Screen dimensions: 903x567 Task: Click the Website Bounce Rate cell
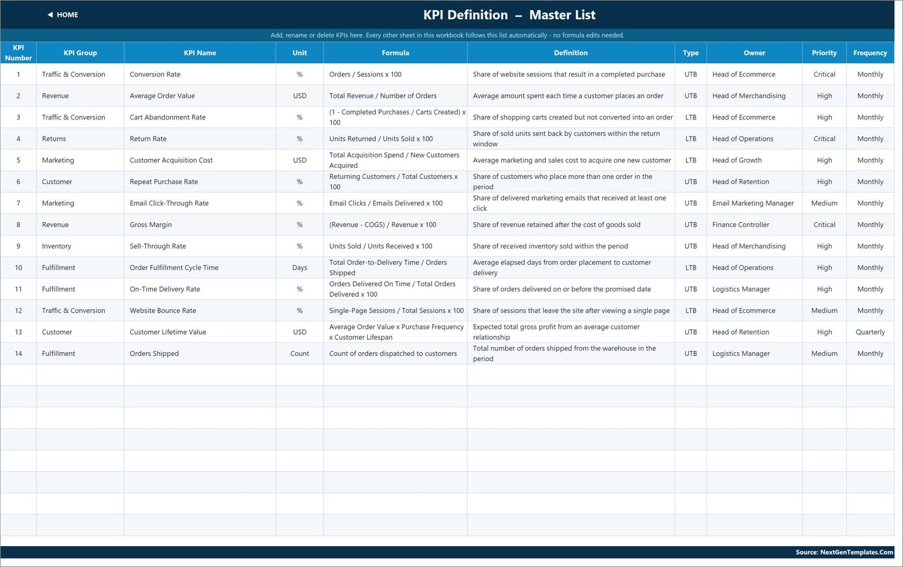click(200, 310)
